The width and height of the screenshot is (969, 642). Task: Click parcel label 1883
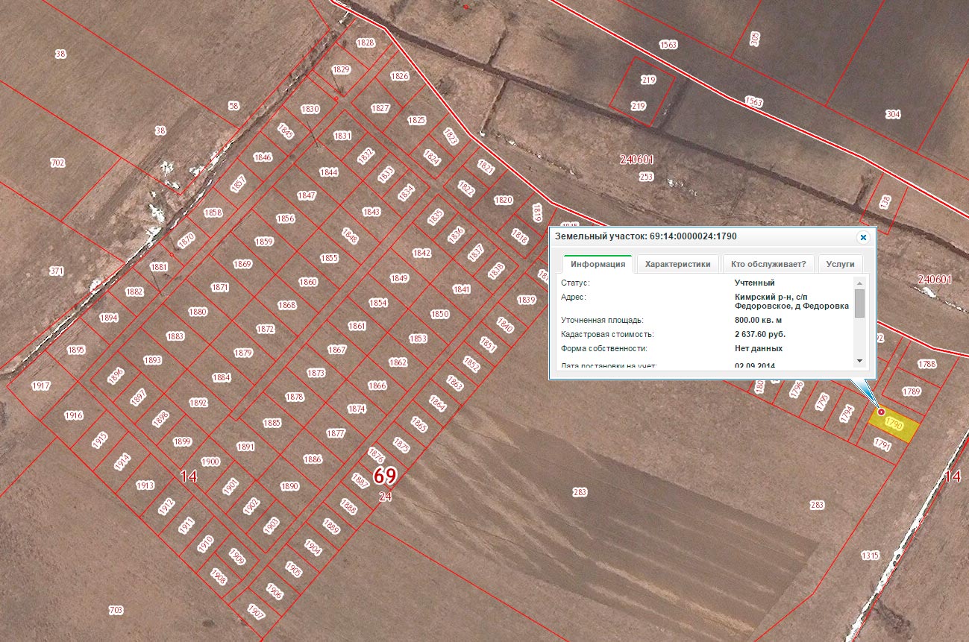click(x=175, y=336)
